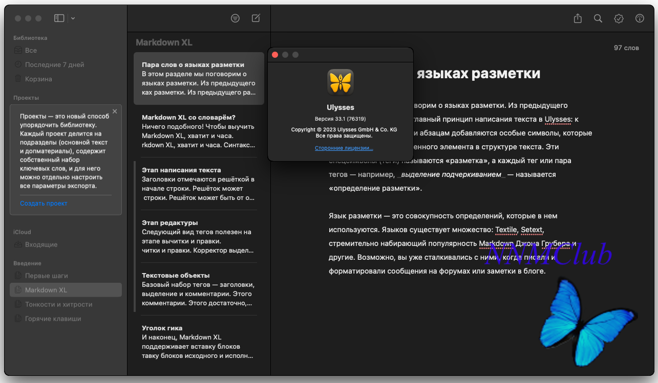Click the iCloud section header
658x383 pixels.
click(x=23, y=232)
